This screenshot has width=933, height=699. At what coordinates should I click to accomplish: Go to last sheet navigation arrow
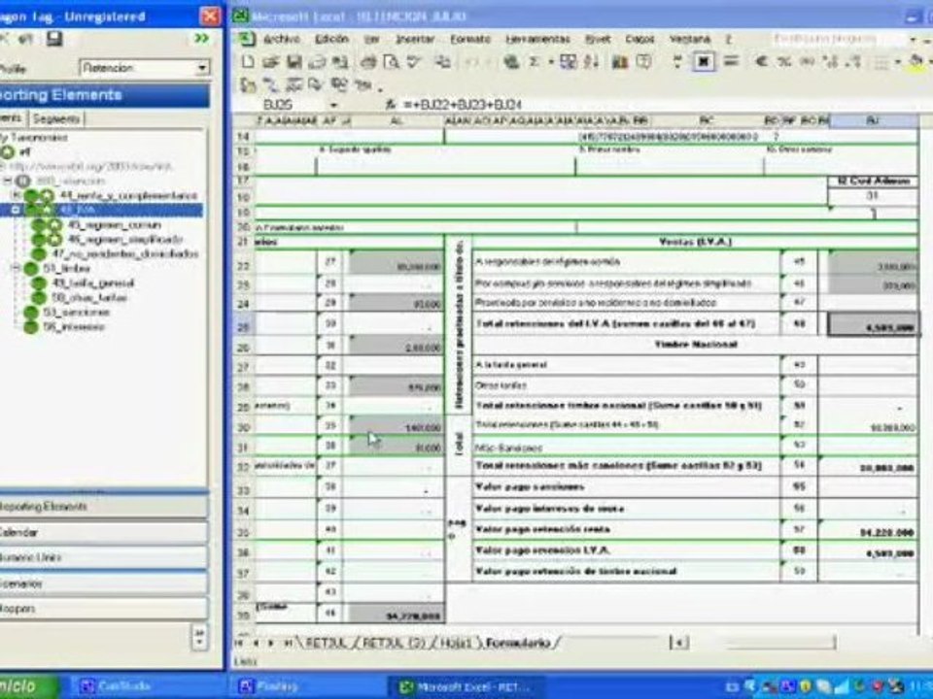tap(289, 643)
